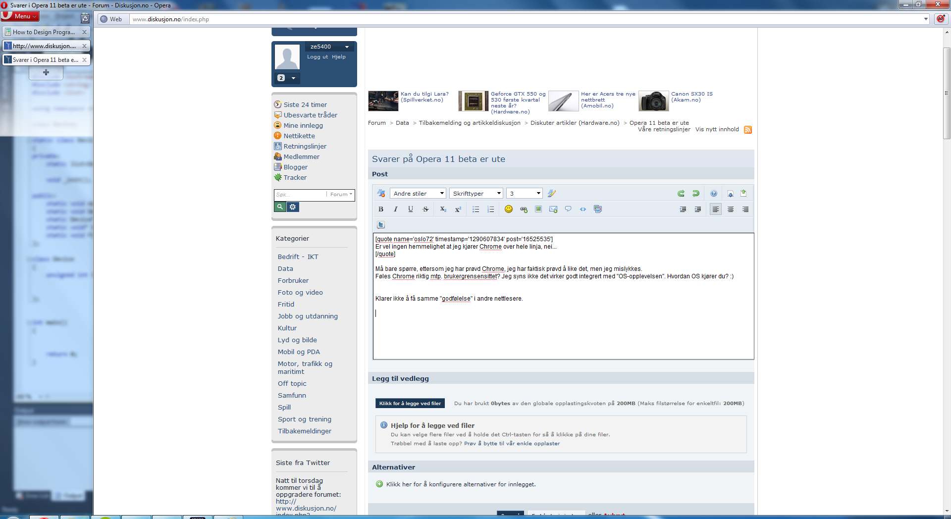Open the Andre stiler dropdown
This screenshot has height=519, width=951.
(x=418, y=194)
